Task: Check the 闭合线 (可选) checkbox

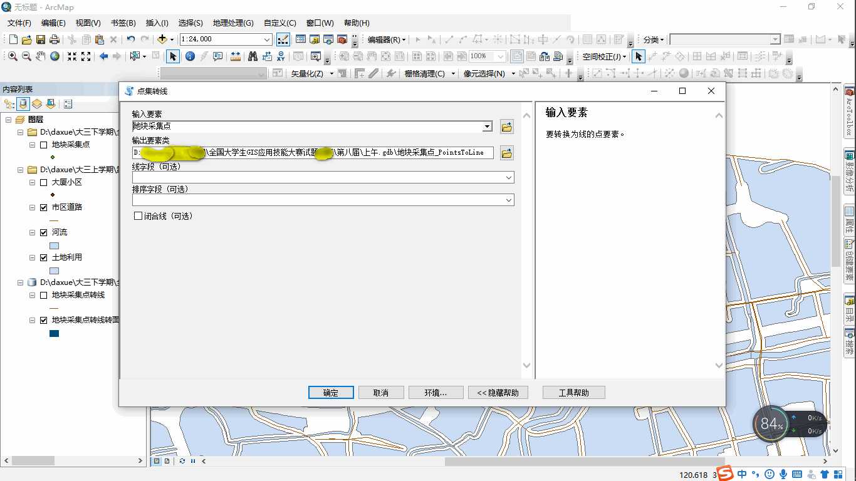Action: (x=138, y=216)
